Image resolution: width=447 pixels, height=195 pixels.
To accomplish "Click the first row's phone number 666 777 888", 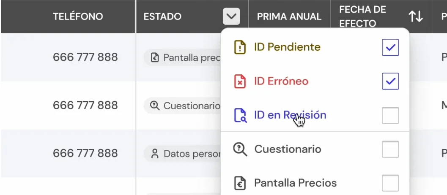I will (85, 57).
